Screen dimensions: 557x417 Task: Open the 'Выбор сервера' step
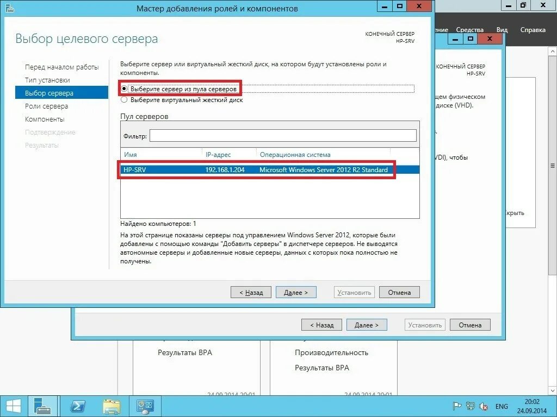(x=62, y=93)
